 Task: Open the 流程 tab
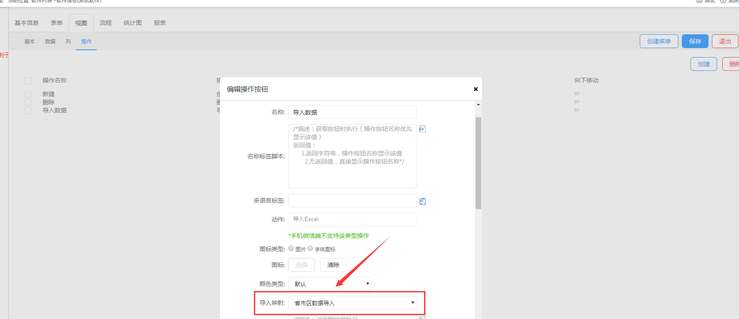106,23
